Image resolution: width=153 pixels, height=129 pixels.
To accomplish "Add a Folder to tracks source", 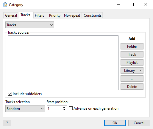I will click(x=132, y=46).
